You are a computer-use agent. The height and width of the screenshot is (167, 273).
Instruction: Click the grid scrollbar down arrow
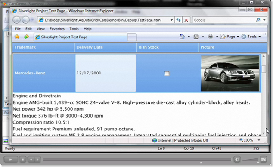pyautogui.click(x=264, y=133)
